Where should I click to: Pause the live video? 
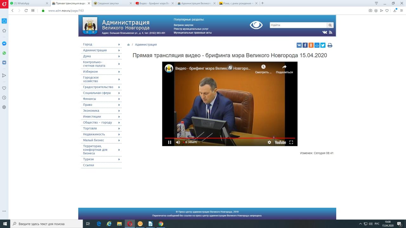(170, 142)
